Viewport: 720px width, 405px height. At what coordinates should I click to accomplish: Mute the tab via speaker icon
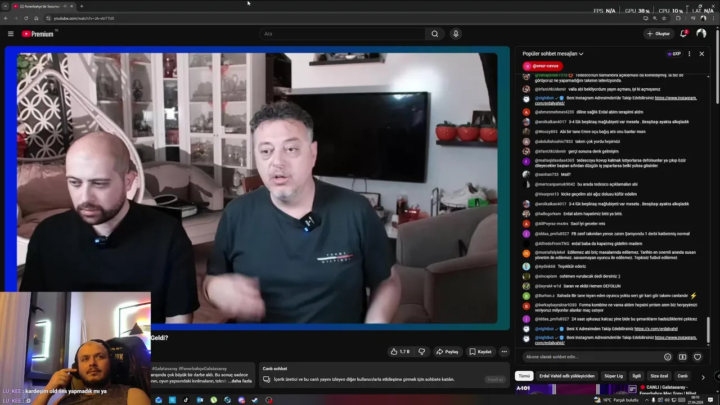65,6
